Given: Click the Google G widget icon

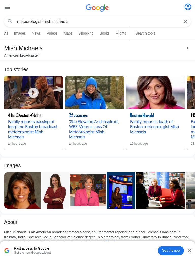Looking at the screenshot, I should pos(7,250).
